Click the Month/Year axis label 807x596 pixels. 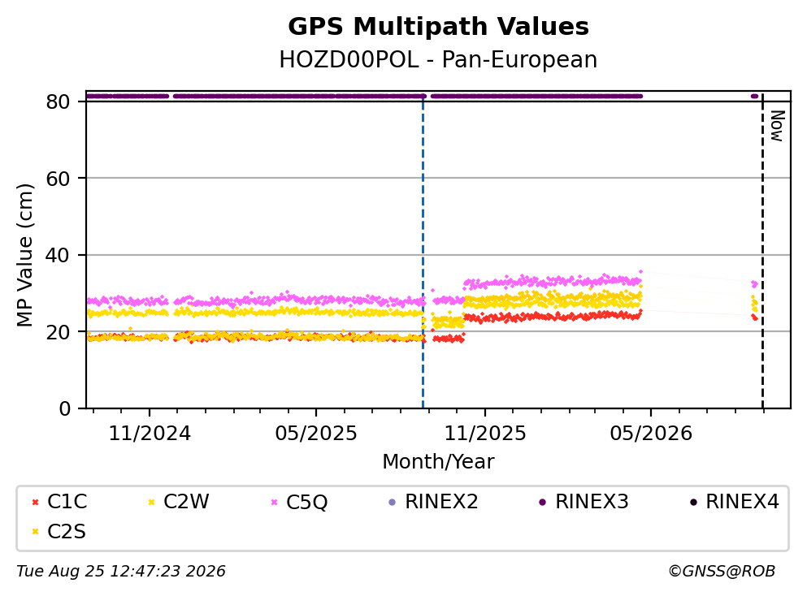pos(439,462)
